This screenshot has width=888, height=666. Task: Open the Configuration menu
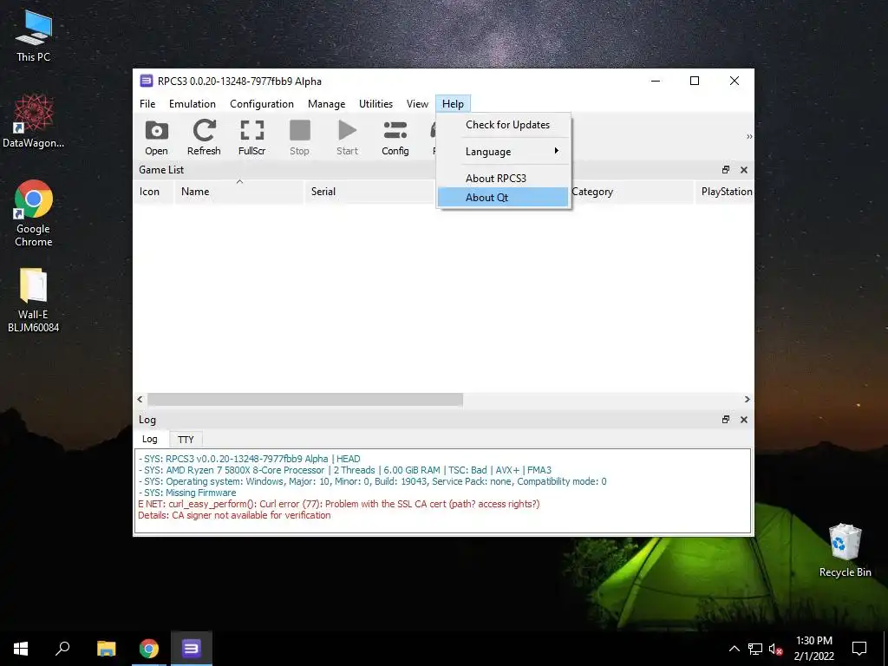click(x=262, y=104)
